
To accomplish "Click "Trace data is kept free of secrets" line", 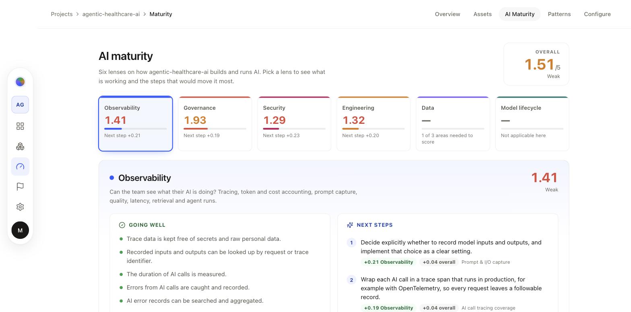I will point(204,239).
